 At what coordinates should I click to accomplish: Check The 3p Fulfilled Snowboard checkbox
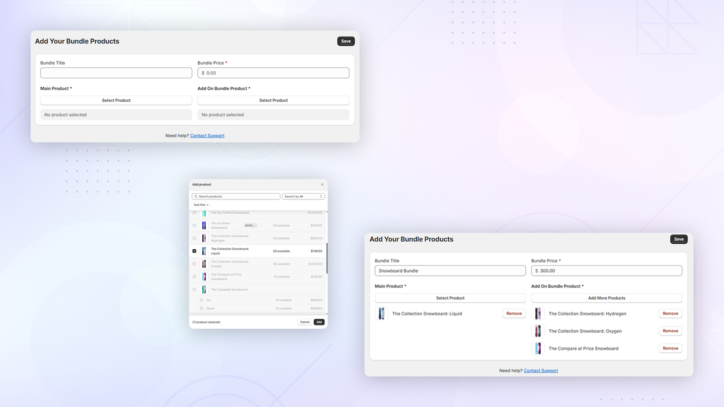(x=195, y=213)
